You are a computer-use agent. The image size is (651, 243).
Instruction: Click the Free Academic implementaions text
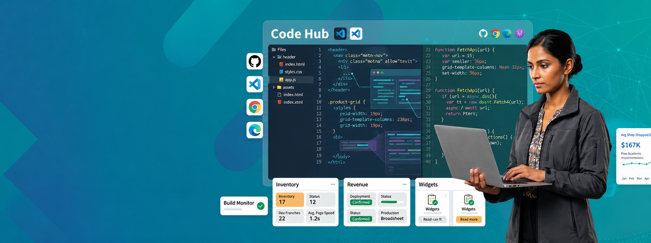[632, 156]
